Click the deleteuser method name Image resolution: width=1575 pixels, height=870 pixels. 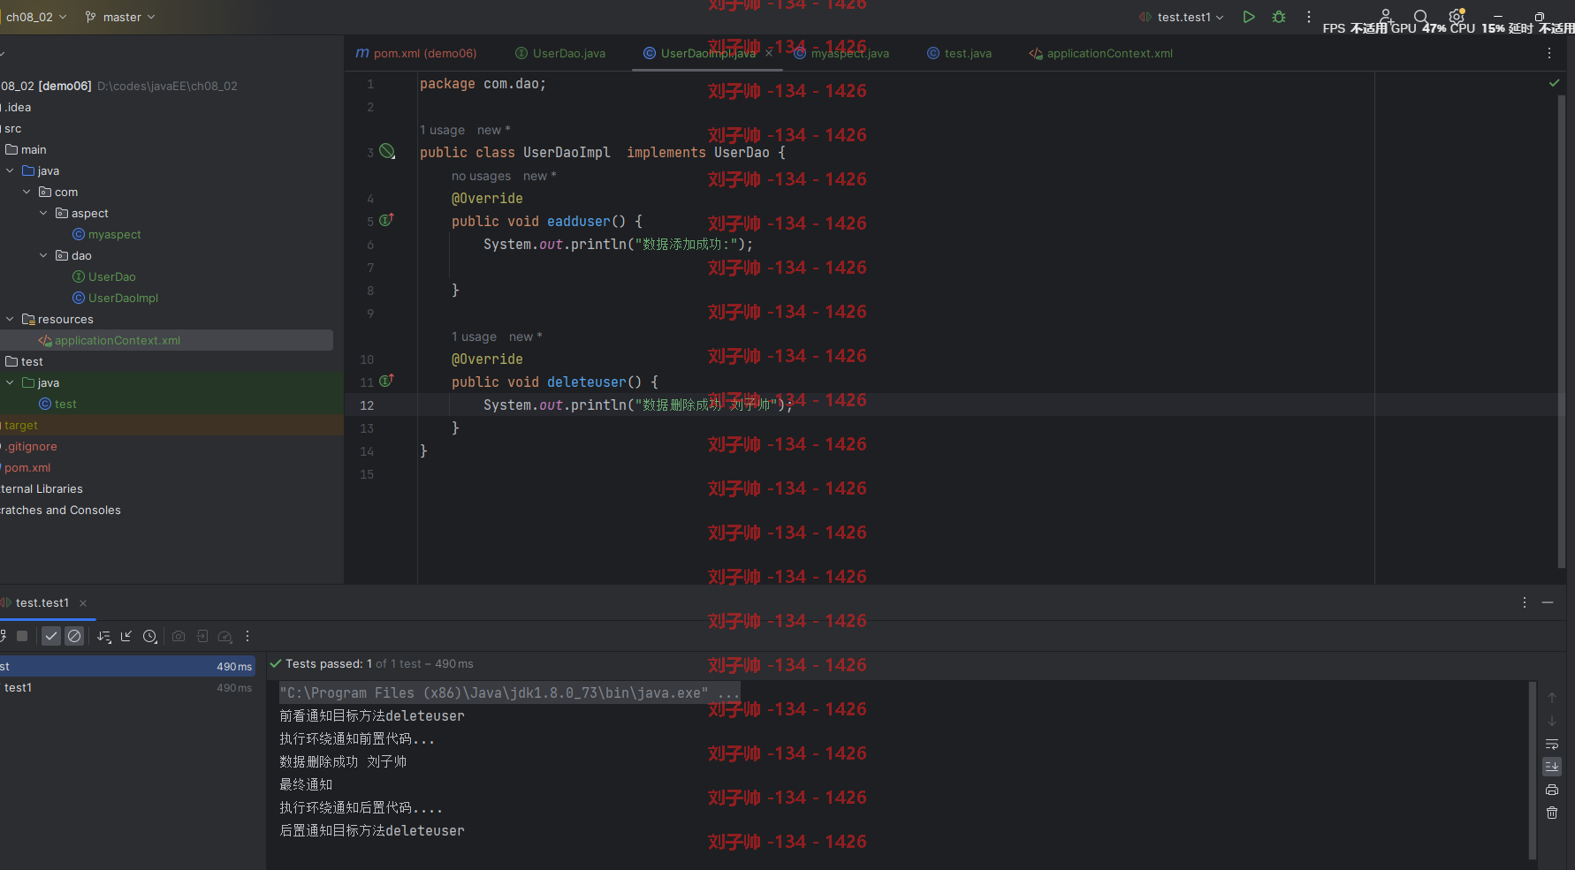coord(586,382)
